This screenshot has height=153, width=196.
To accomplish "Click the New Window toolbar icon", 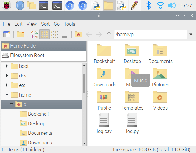I will 7,34.
